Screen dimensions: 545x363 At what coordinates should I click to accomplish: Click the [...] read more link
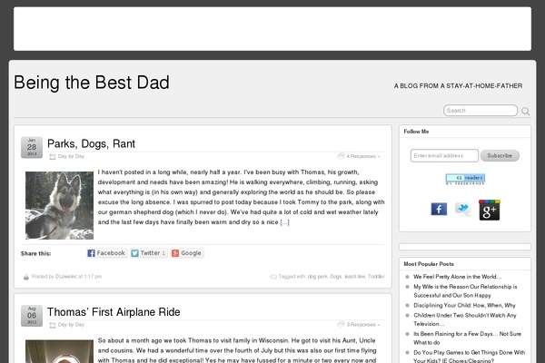(284, 222)
